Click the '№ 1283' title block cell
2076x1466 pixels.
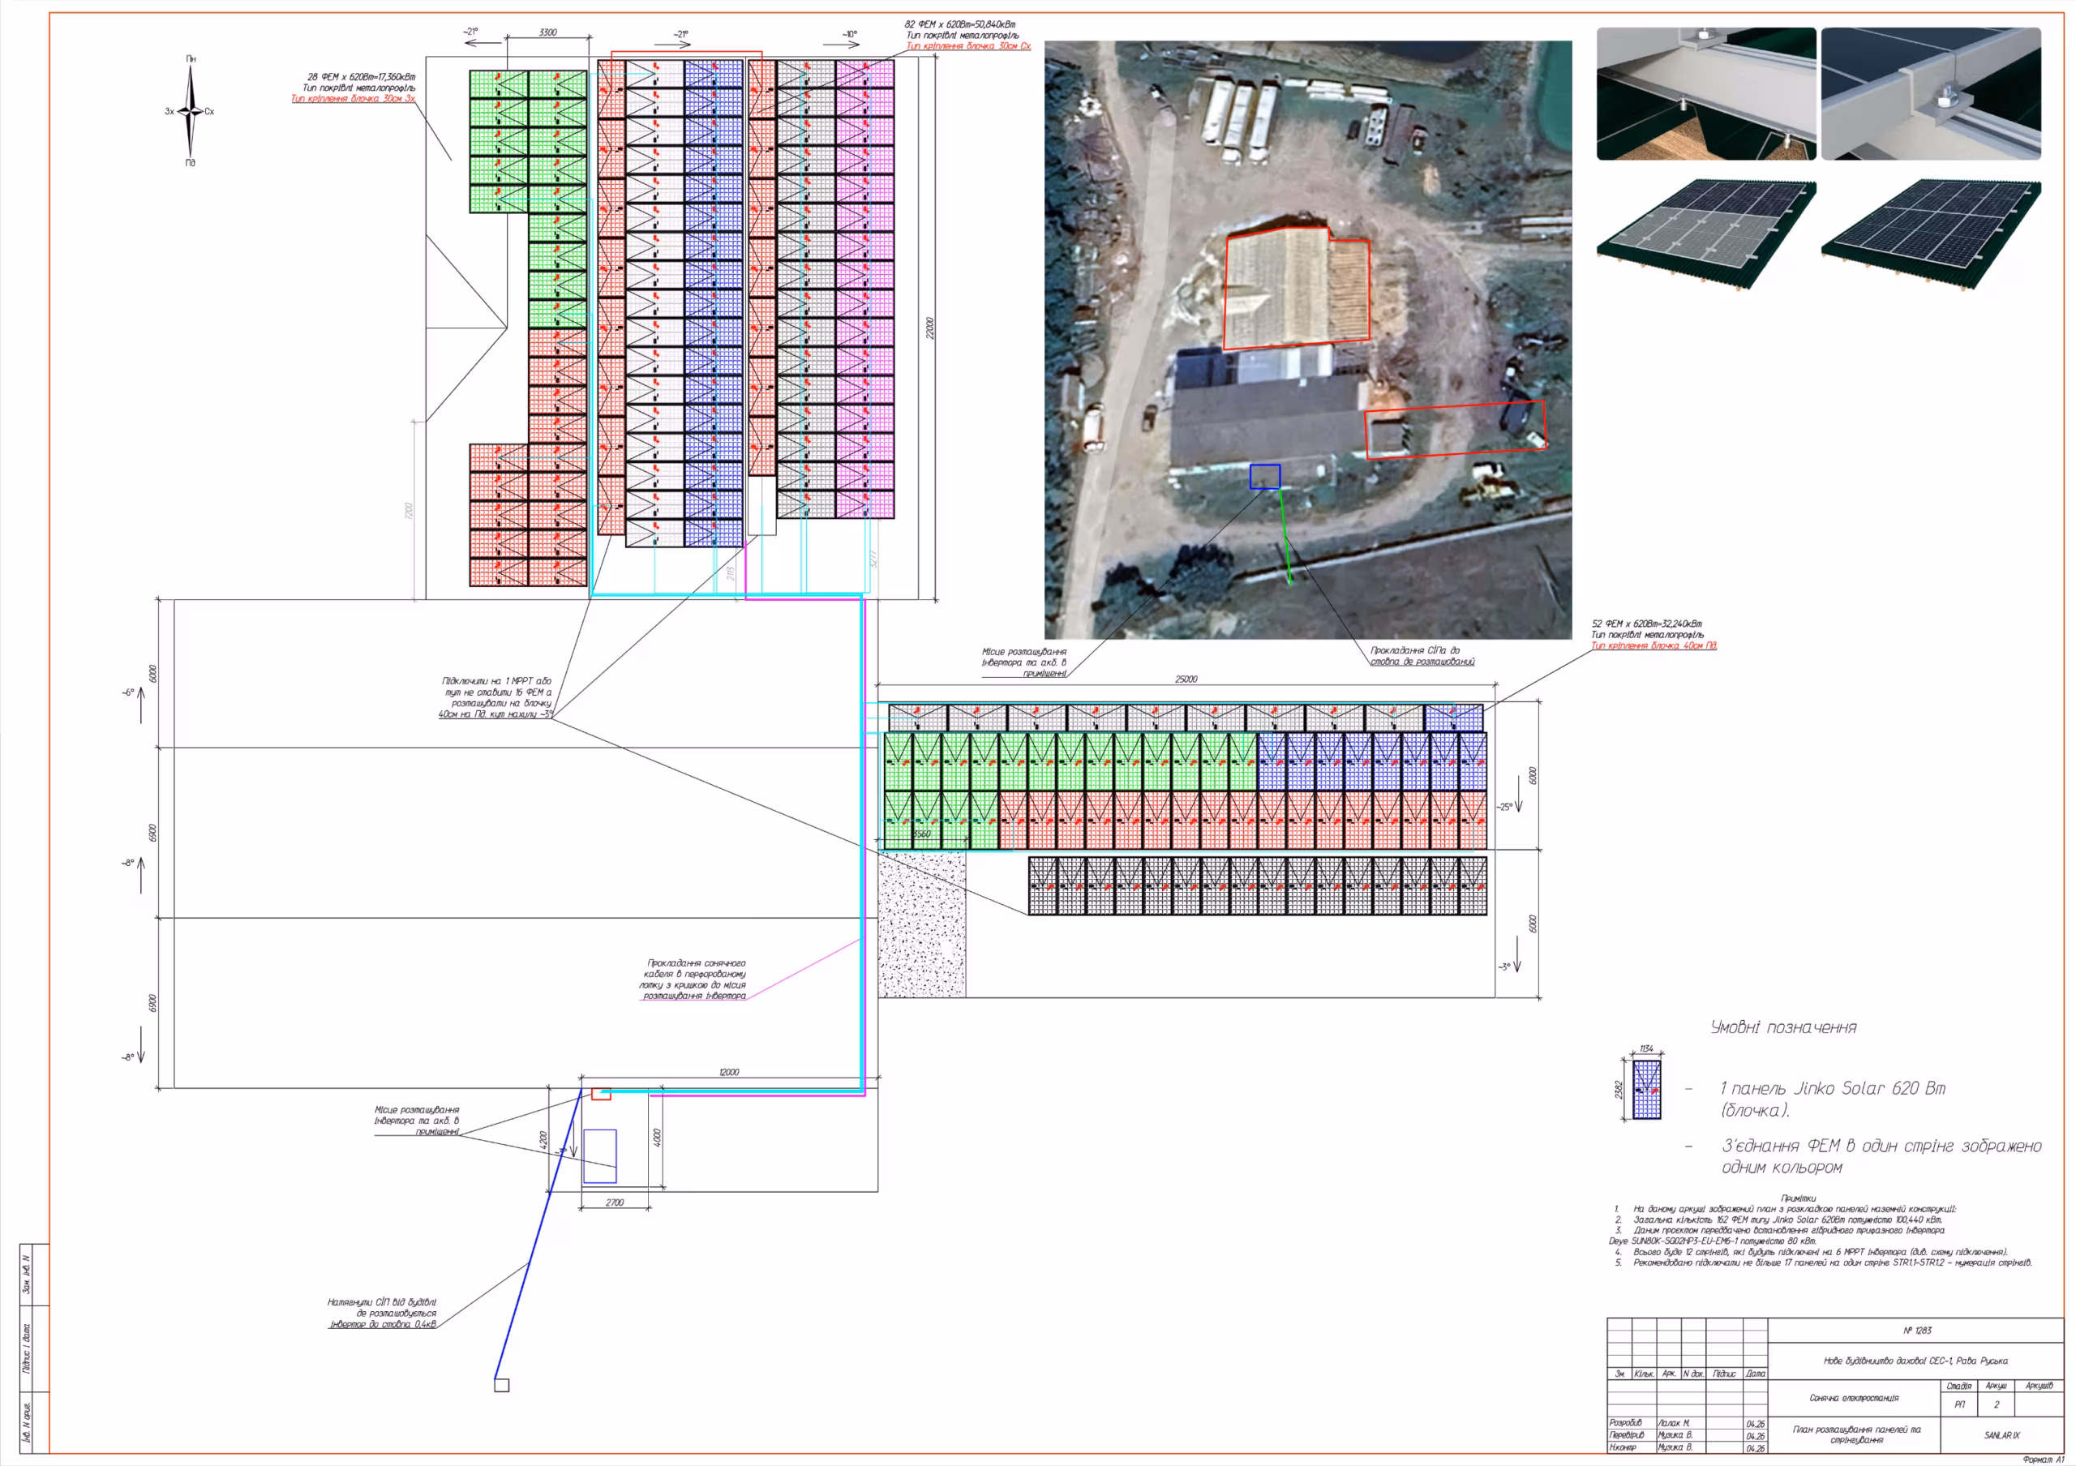point(1917,1331)
